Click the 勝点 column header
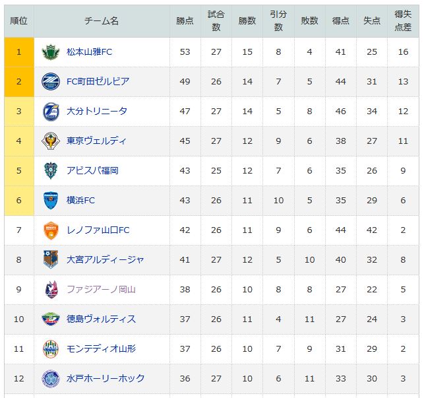Image resolution: width=424 pixels, height=398 pixels. click(x=185, y=20)
